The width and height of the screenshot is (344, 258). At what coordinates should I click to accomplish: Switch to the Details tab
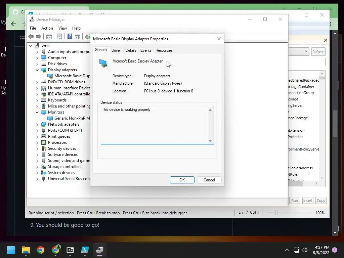coord(131,50)
